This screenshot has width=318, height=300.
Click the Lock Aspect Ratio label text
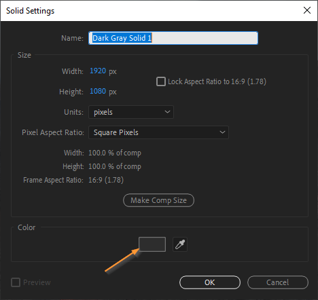point(217,81)
